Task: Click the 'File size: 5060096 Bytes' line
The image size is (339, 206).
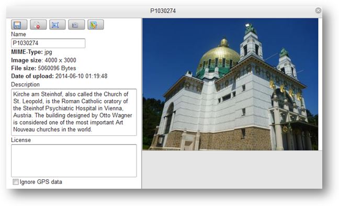Action: click(43, 68)
